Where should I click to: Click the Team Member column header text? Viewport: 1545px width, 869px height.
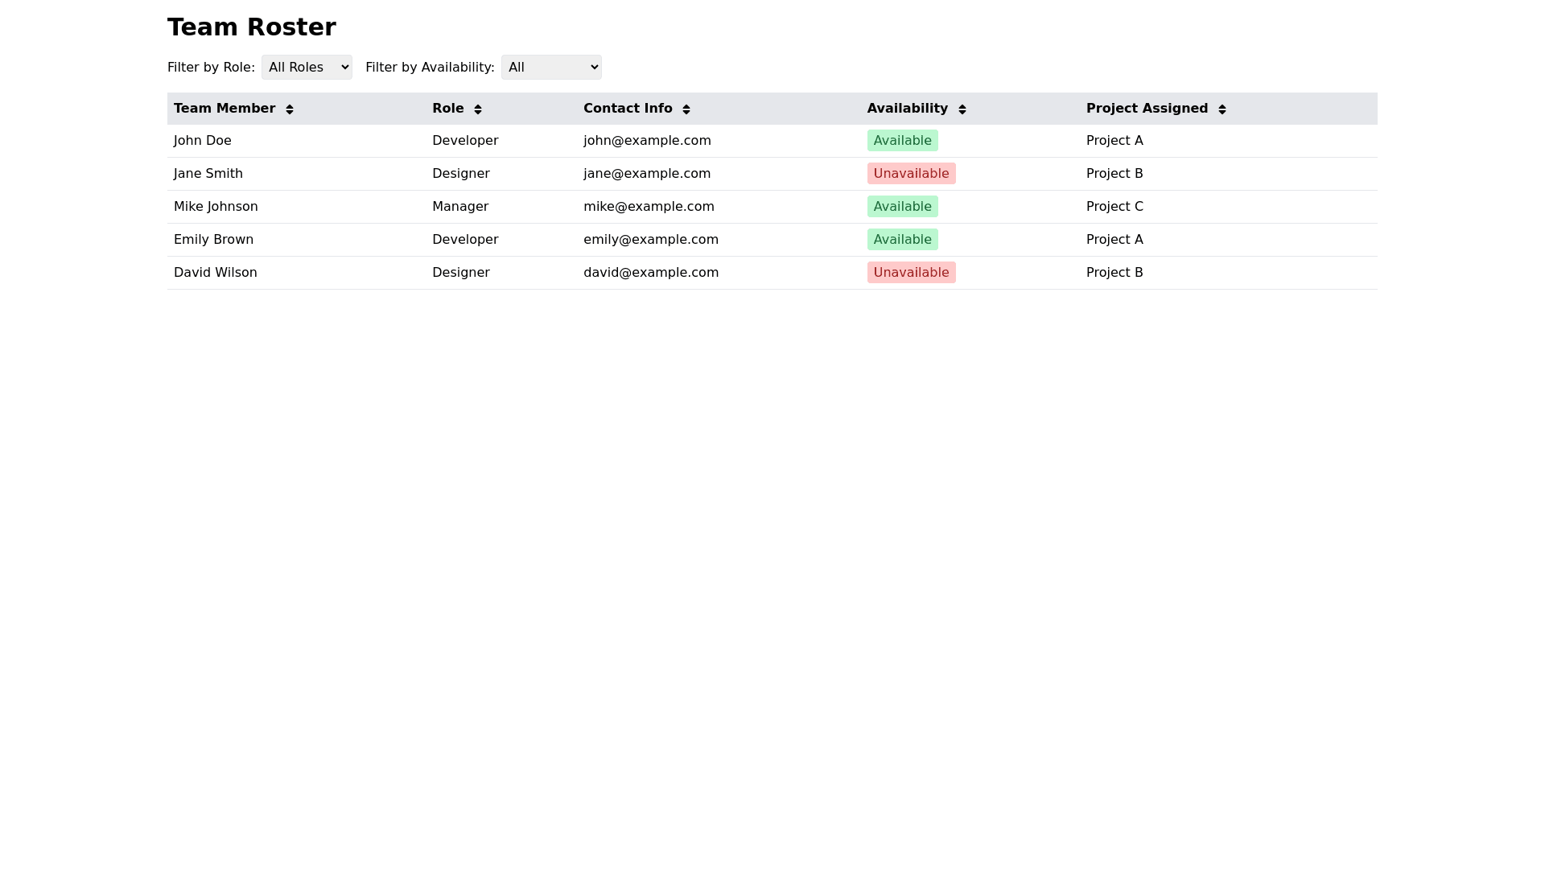coord(225,109)
